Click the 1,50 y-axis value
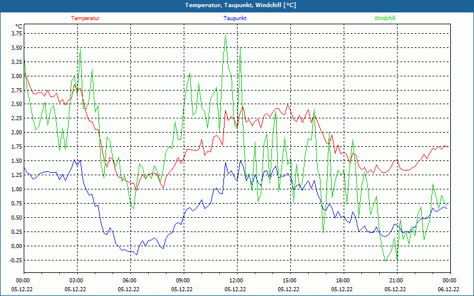474x296 pixels. click(x=17, y=161)
